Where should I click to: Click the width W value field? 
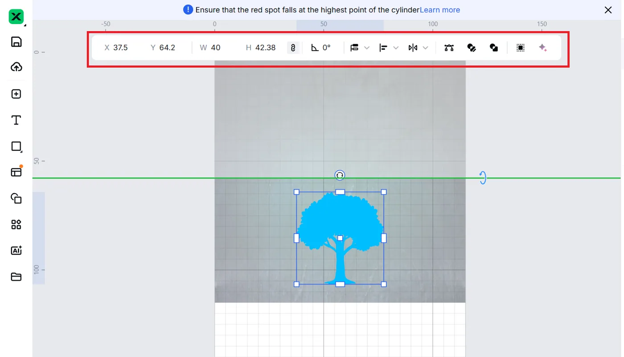[x=216, y=48]
